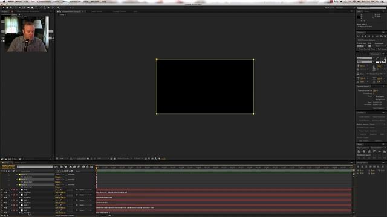Open the second mask's mode dropdown
This screenshot has width=387, height=217.
tap(59, 180)
